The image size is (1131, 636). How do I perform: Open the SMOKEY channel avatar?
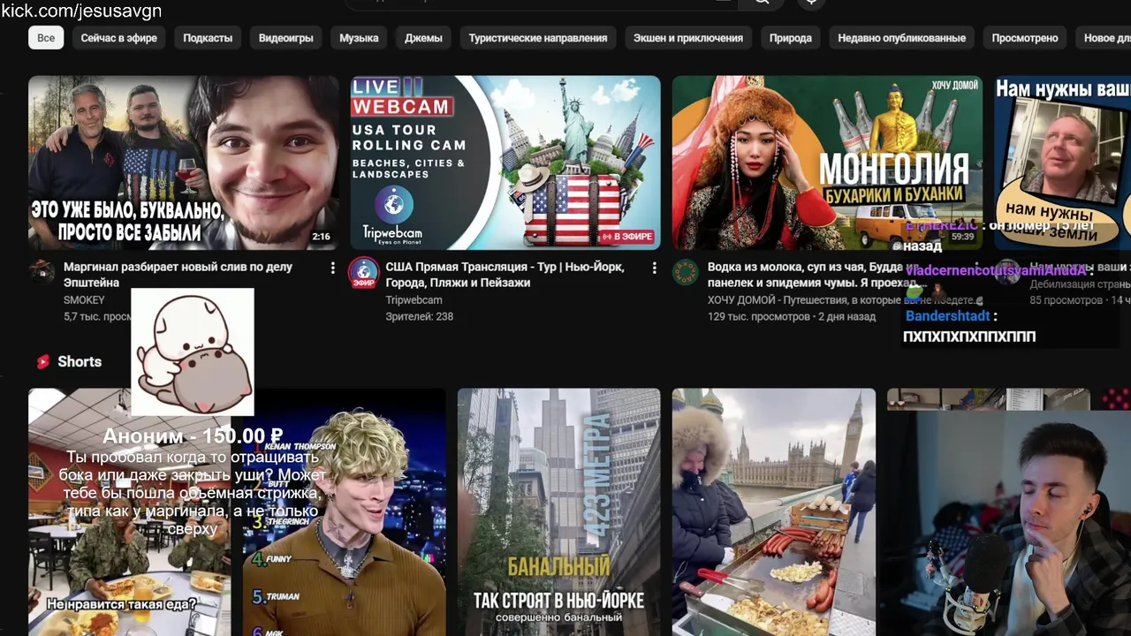coord(42,271)
